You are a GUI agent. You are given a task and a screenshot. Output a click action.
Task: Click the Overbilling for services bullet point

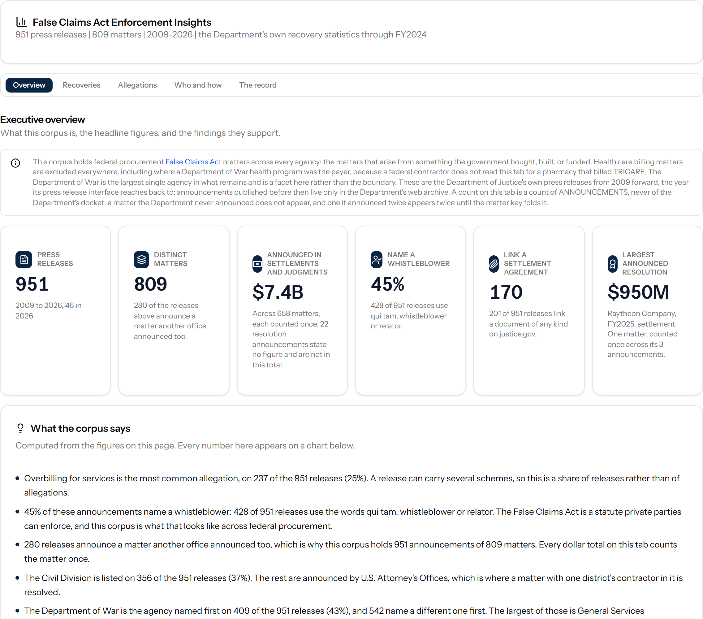351,485
